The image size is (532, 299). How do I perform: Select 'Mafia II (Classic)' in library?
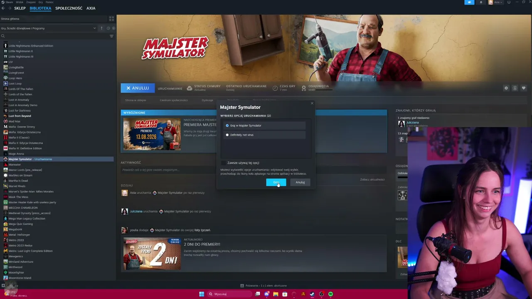(19, 137)
